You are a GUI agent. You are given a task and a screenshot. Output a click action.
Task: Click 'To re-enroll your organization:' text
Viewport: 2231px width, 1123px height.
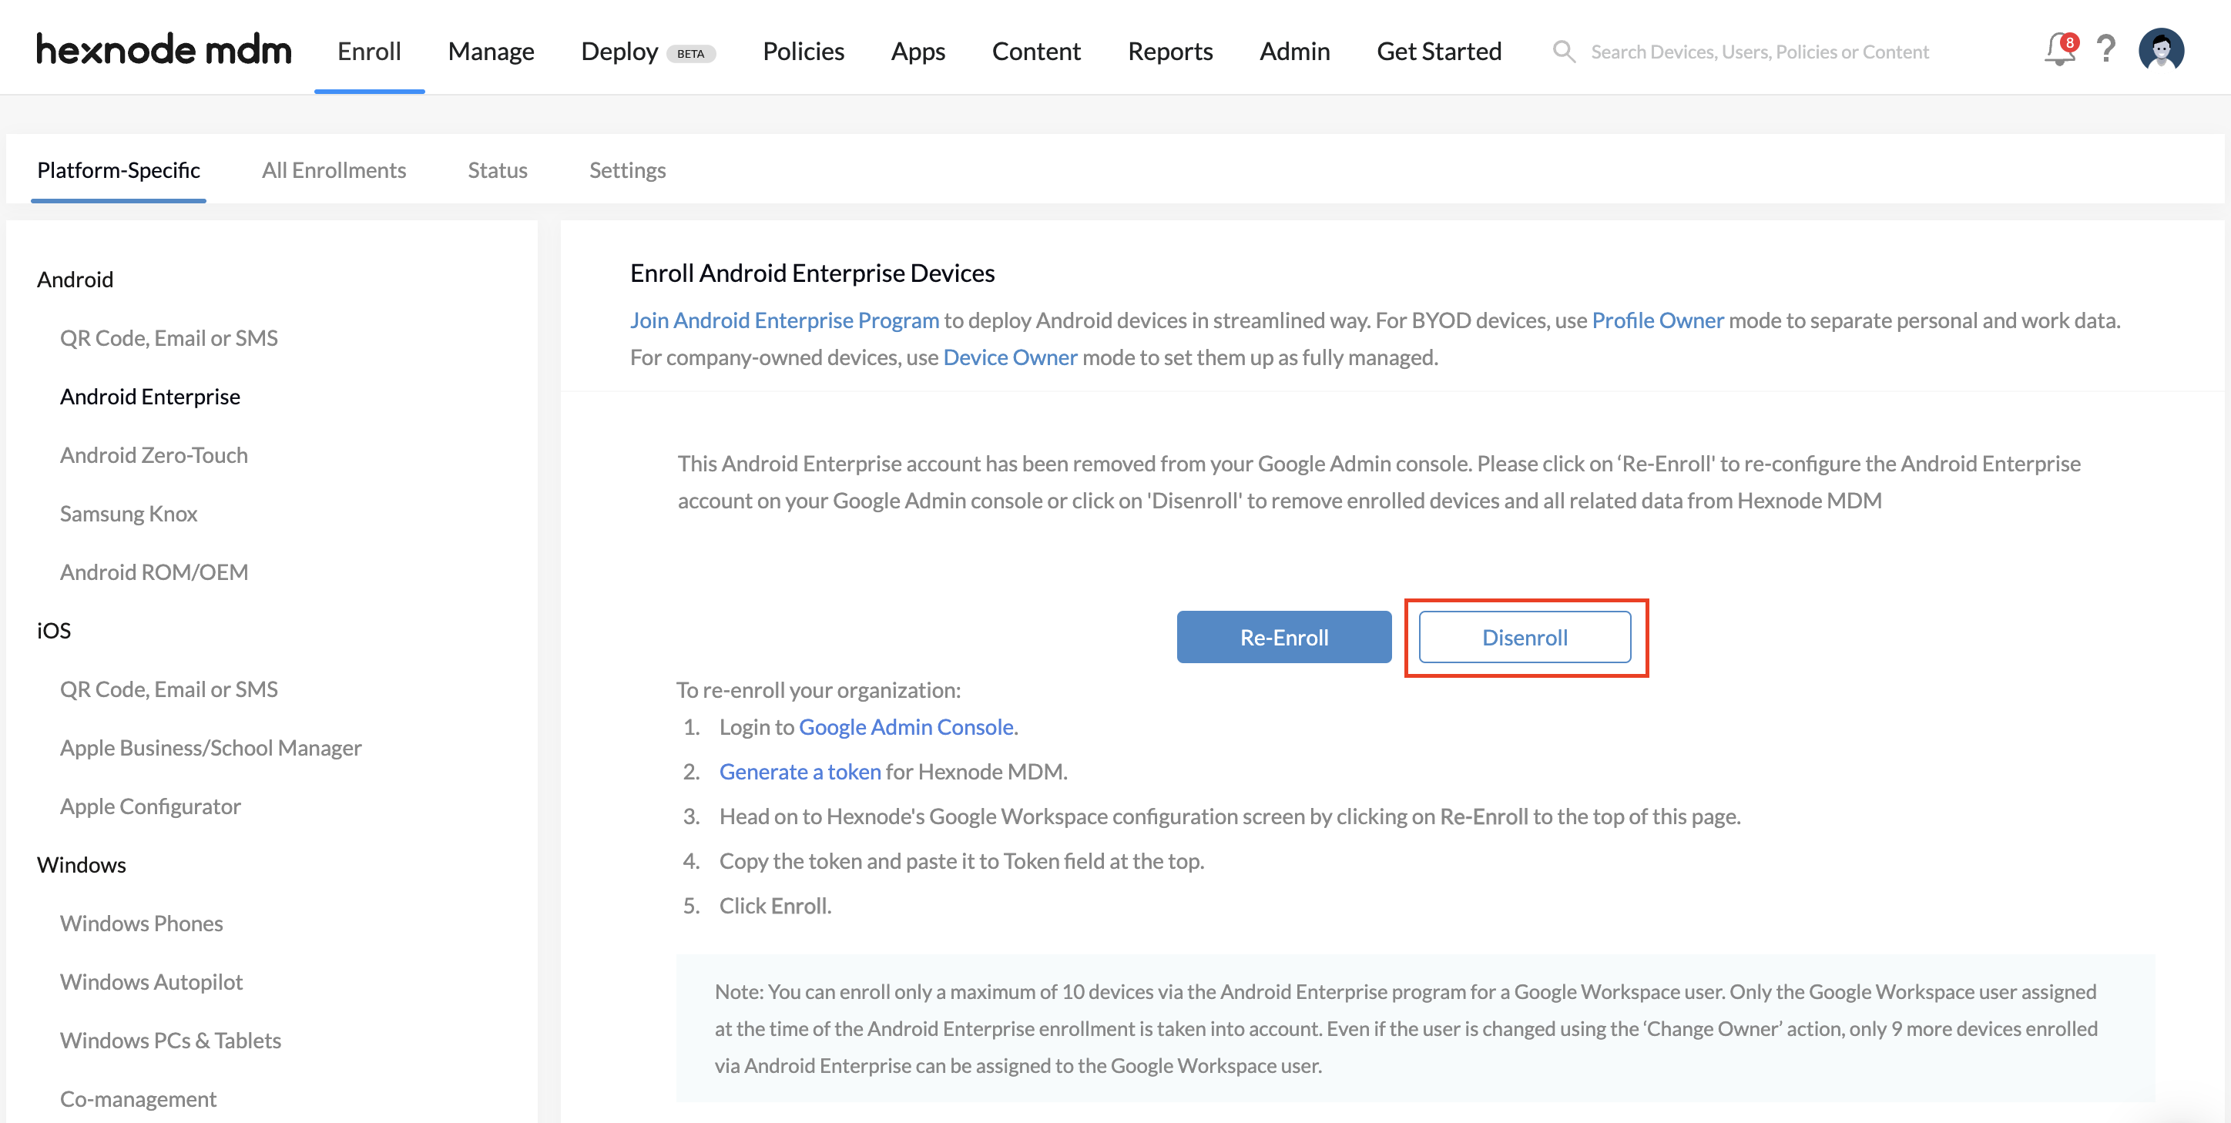coord(818,689)
